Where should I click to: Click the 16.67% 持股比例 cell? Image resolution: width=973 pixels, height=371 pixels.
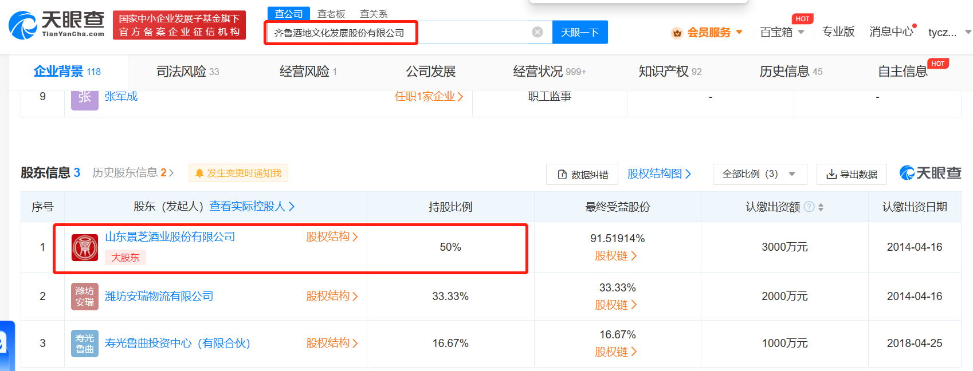[x=450, y=343]
